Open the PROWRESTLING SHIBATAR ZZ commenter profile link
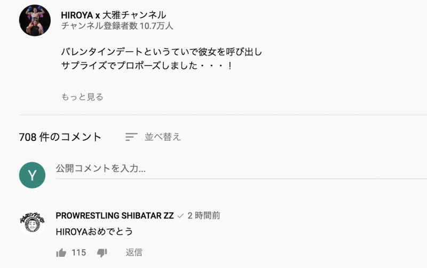The width and height of the screenshot is (427, 268). tap(114, 216)
